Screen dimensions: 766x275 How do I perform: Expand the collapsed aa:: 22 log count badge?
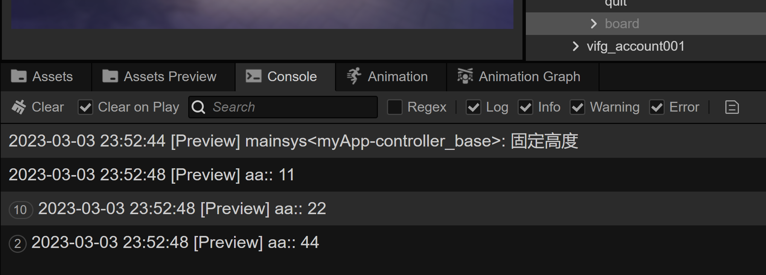21,210
